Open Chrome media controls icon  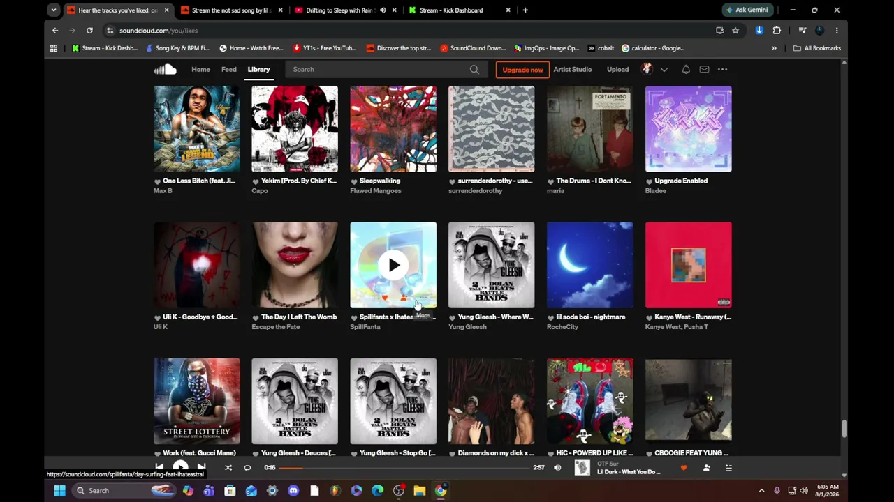tap(803, 31)
